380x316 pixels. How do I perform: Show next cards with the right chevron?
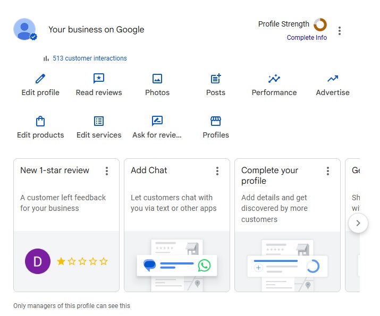358,223
